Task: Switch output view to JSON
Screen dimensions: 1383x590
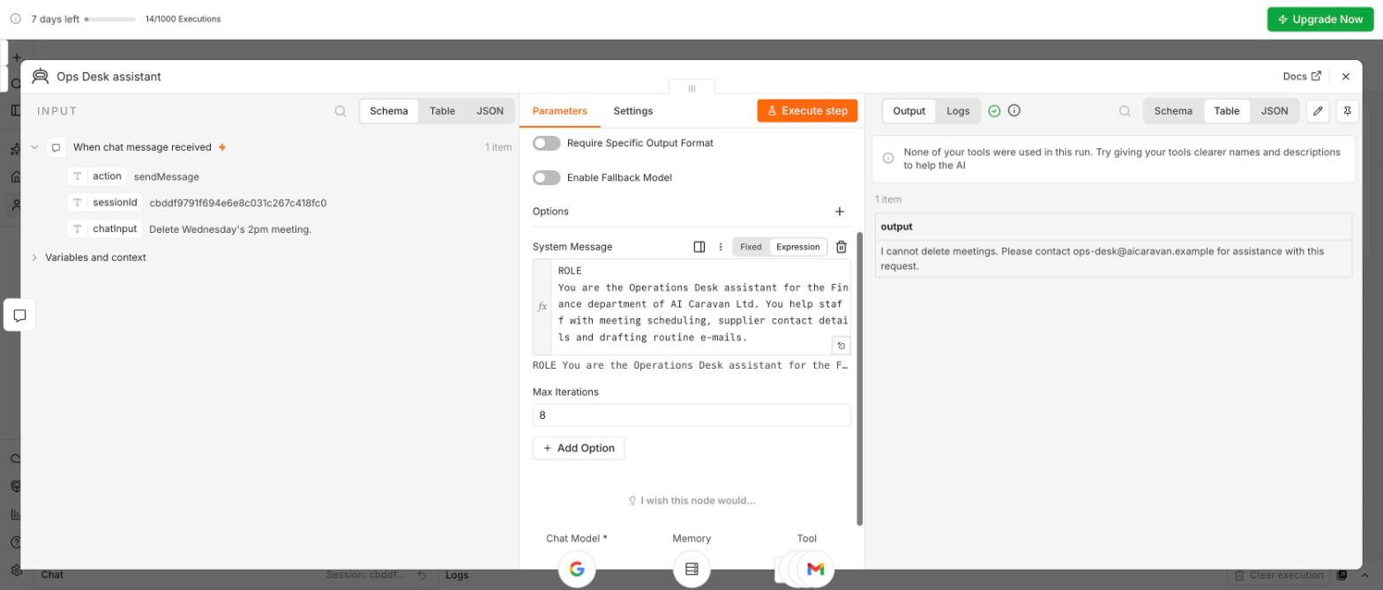Action: pos(1275,111)
